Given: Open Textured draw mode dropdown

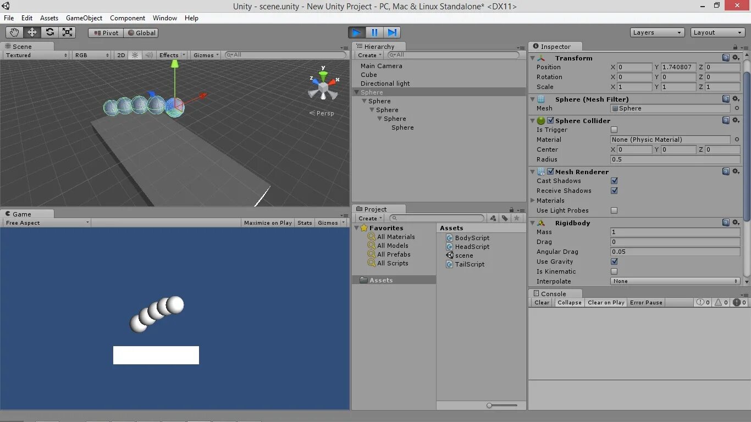Looking at the screenshot, I should tap(36, 55).
